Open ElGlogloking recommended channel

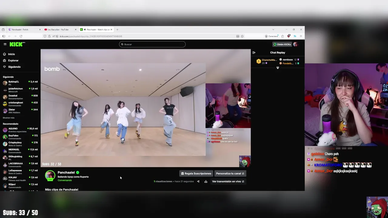coord(20,158)
